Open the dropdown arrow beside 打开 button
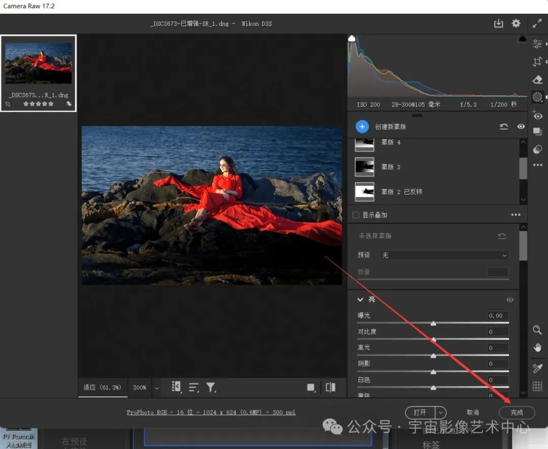 click(x=441, y=412)
